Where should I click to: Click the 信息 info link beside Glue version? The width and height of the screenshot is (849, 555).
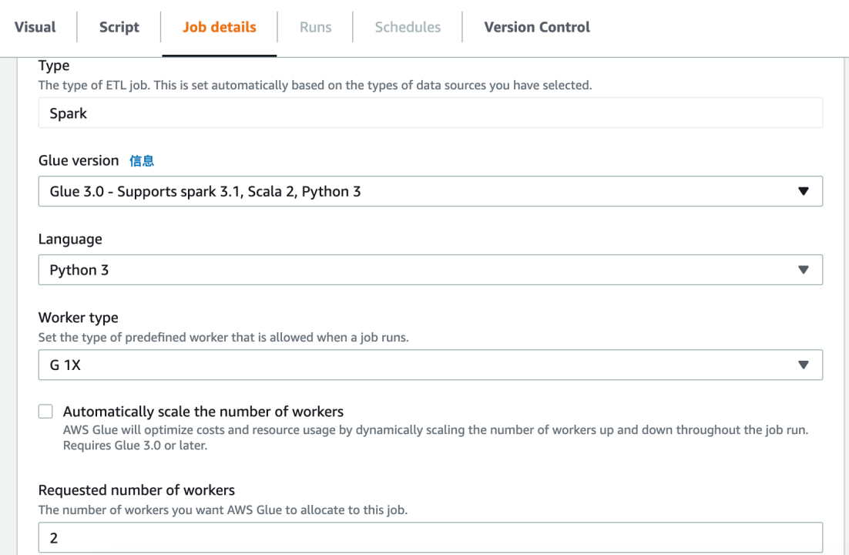tap(142, 160)
